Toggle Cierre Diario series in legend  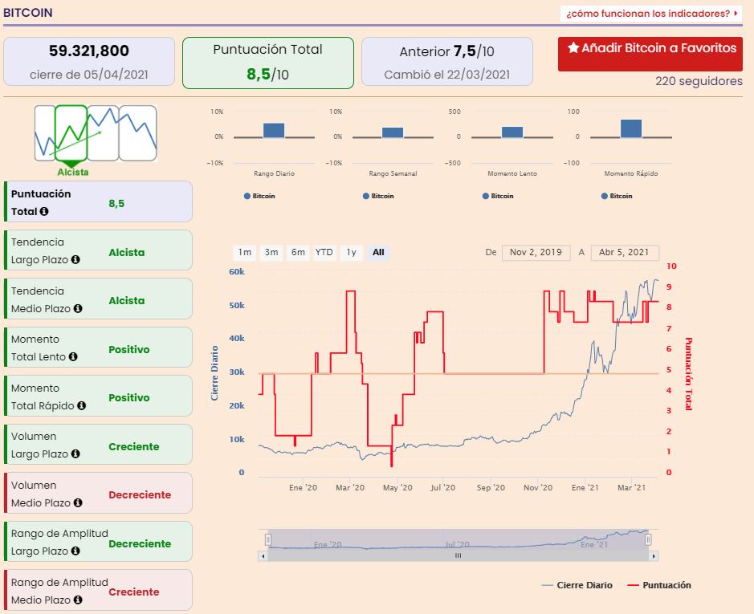click(577, 585)
